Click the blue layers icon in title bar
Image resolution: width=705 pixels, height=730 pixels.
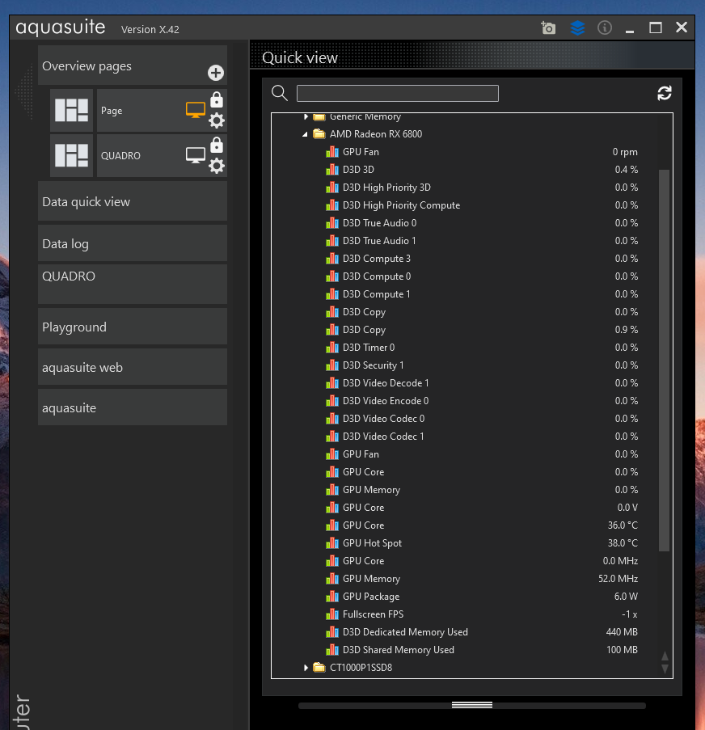(577, 27)
